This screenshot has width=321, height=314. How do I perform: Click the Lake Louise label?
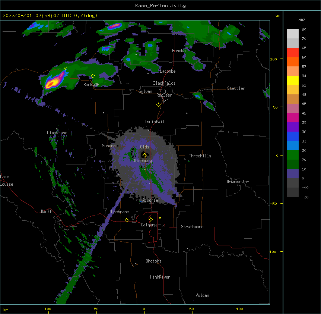tap(7, 180)
